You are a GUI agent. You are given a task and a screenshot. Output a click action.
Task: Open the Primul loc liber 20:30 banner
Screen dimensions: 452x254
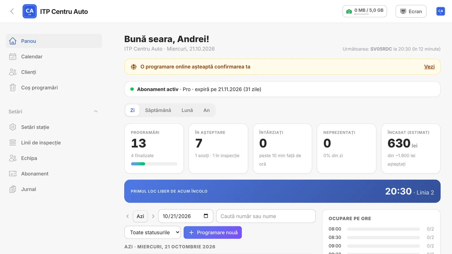pos(282,191)
